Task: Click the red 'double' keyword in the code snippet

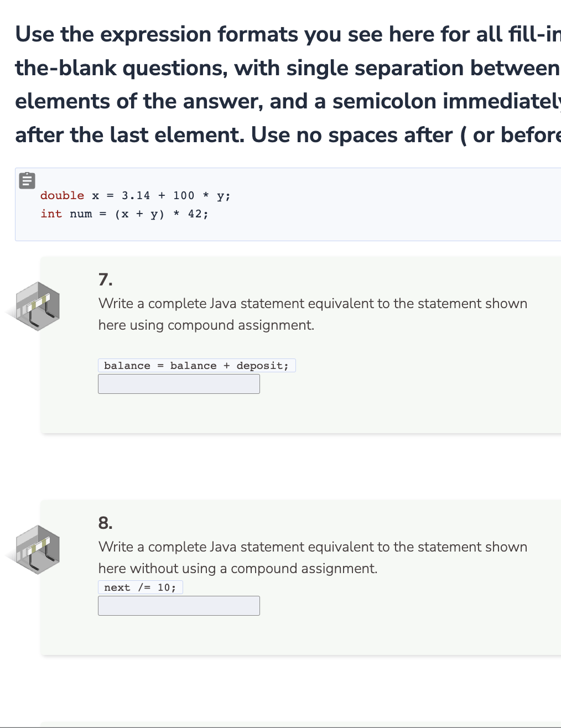Action: (62, 195)
